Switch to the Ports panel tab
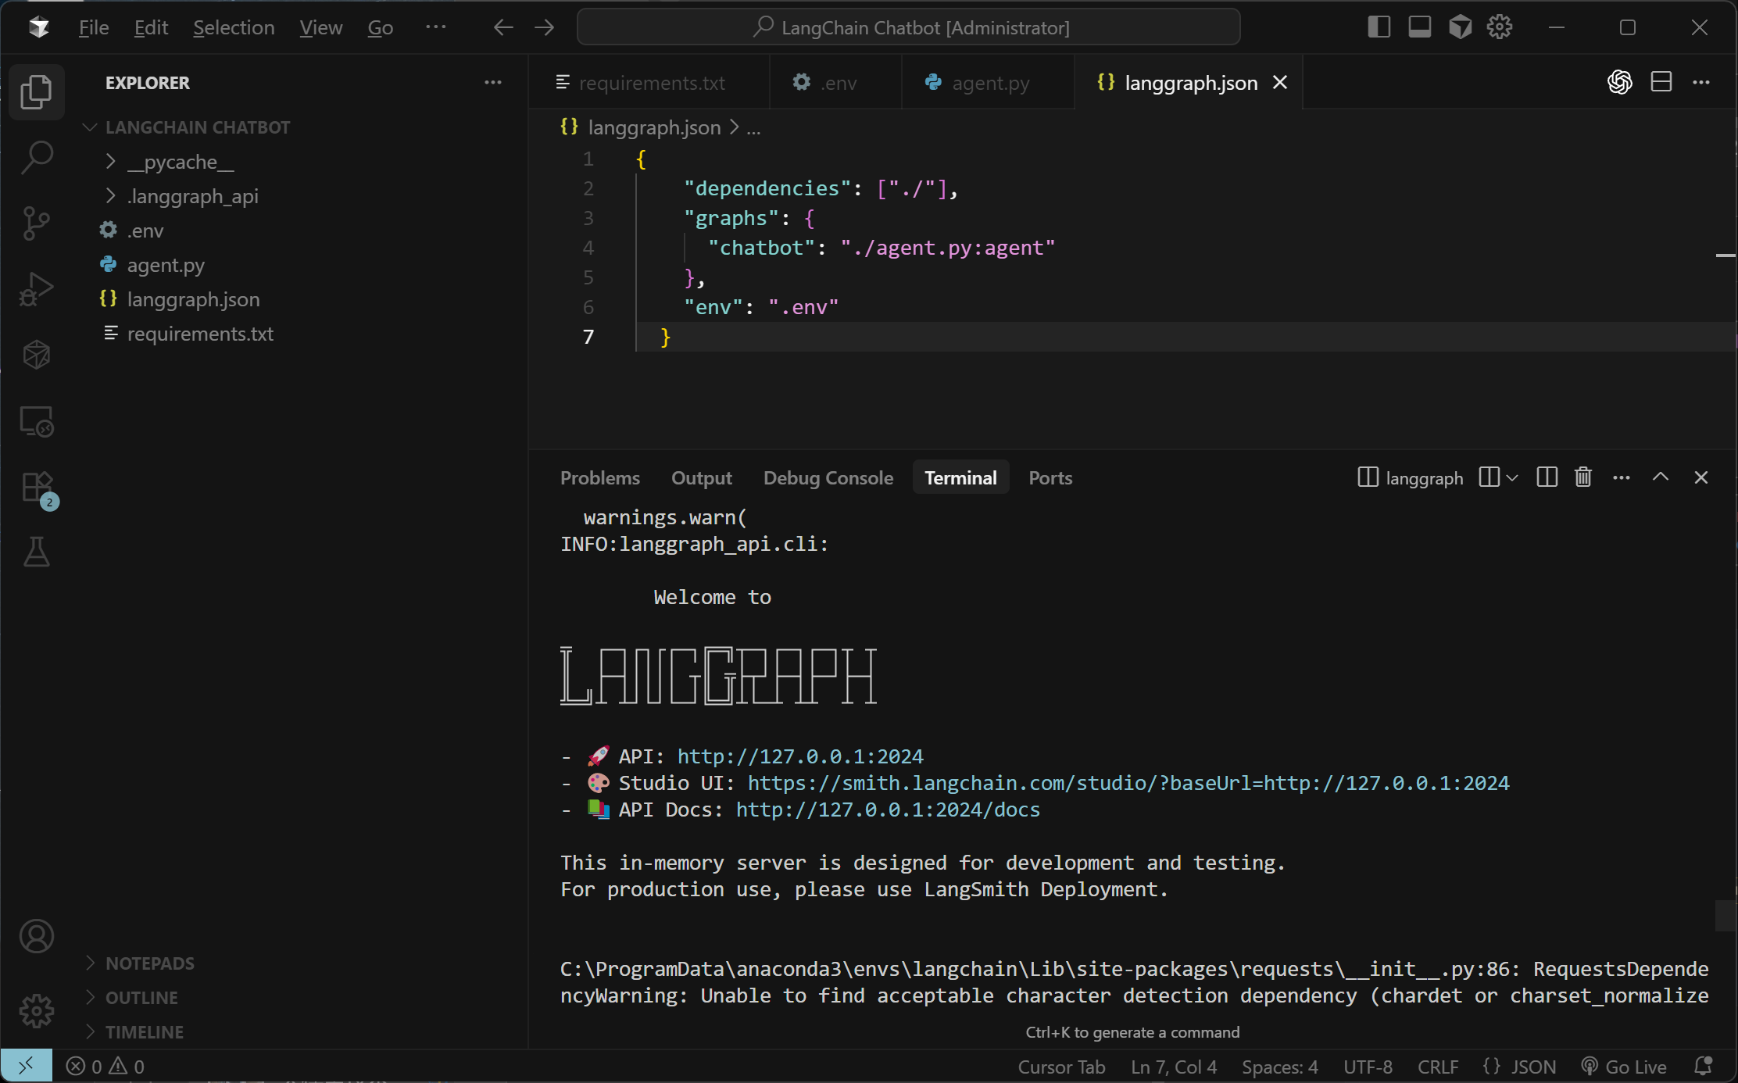The image size is (1738, 1083). coord(1050,477)
